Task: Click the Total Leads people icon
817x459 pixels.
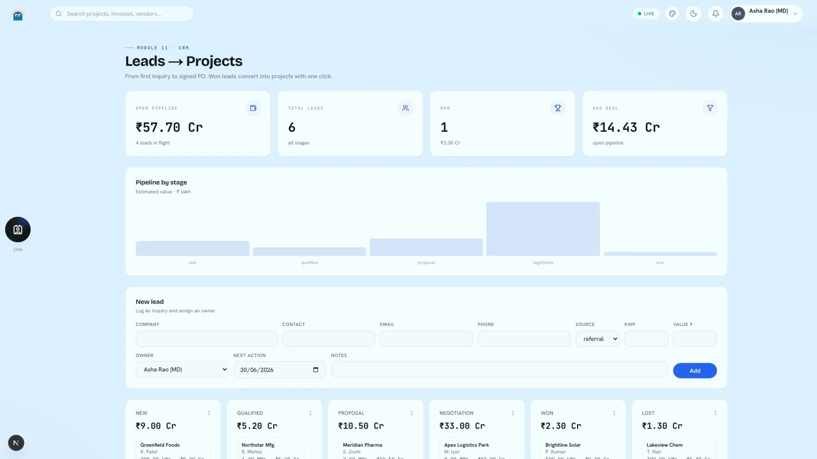Action: [405, 108]
